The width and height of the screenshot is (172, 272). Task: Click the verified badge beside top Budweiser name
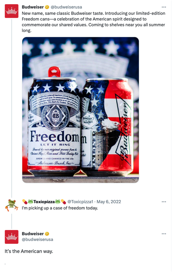(x=47, y=7)
